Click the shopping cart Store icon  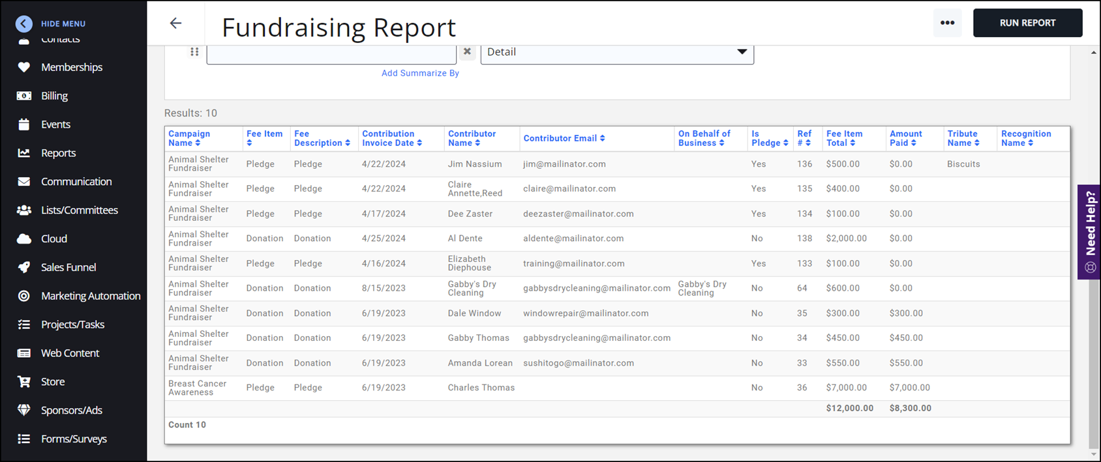coord(24,382)
